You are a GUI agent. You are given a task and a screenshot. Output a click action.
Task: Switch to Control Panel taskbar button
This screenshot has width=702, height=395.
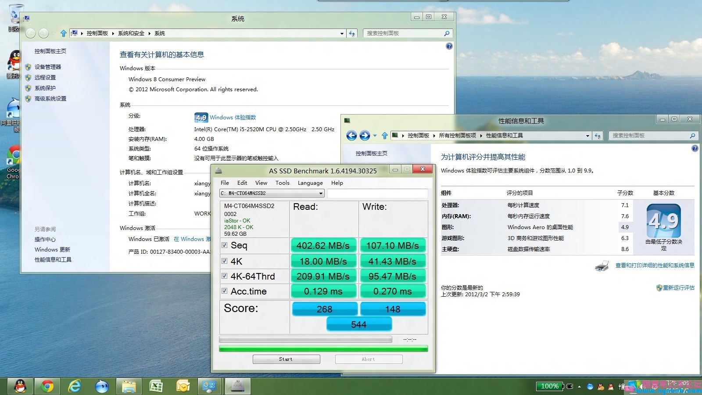210,386
